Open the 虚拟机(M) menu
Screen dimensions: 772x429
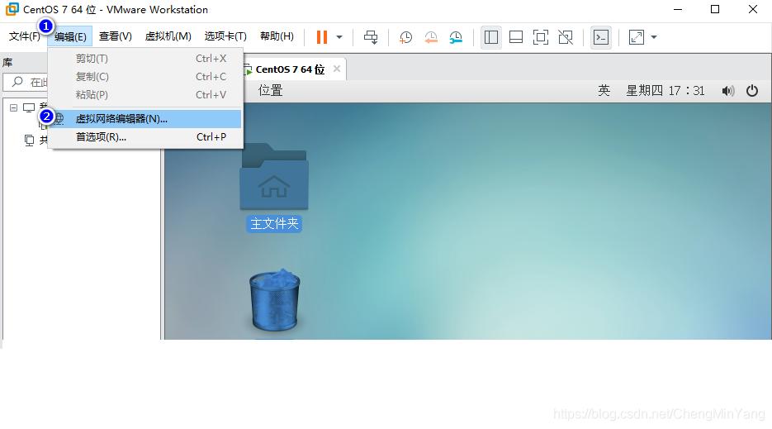click(x=168, y=36)
